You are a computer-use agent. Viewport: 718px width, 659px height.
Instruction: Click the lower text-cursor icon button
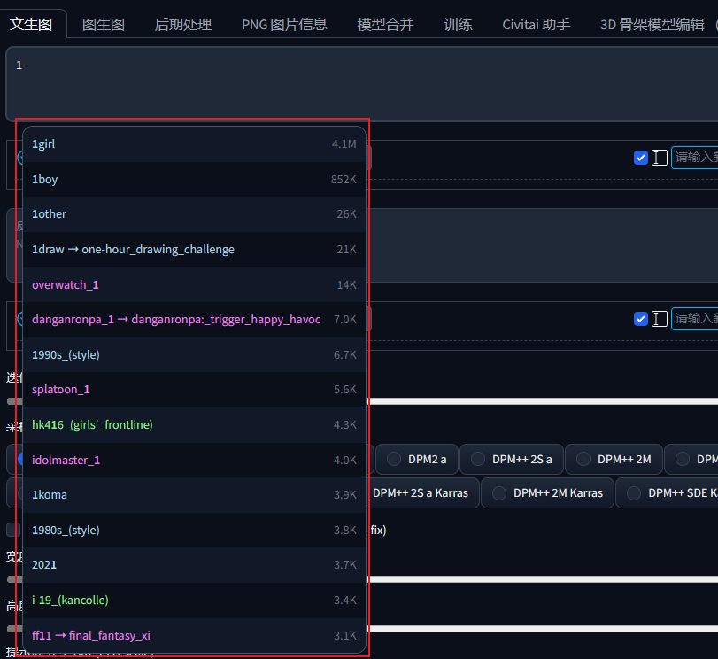coord(659,319)
